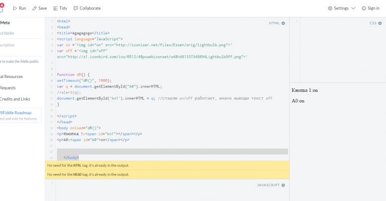Click the Sign in smiley icon
The height and width of the screenshot is (201, 386).
tap(364, 8)
